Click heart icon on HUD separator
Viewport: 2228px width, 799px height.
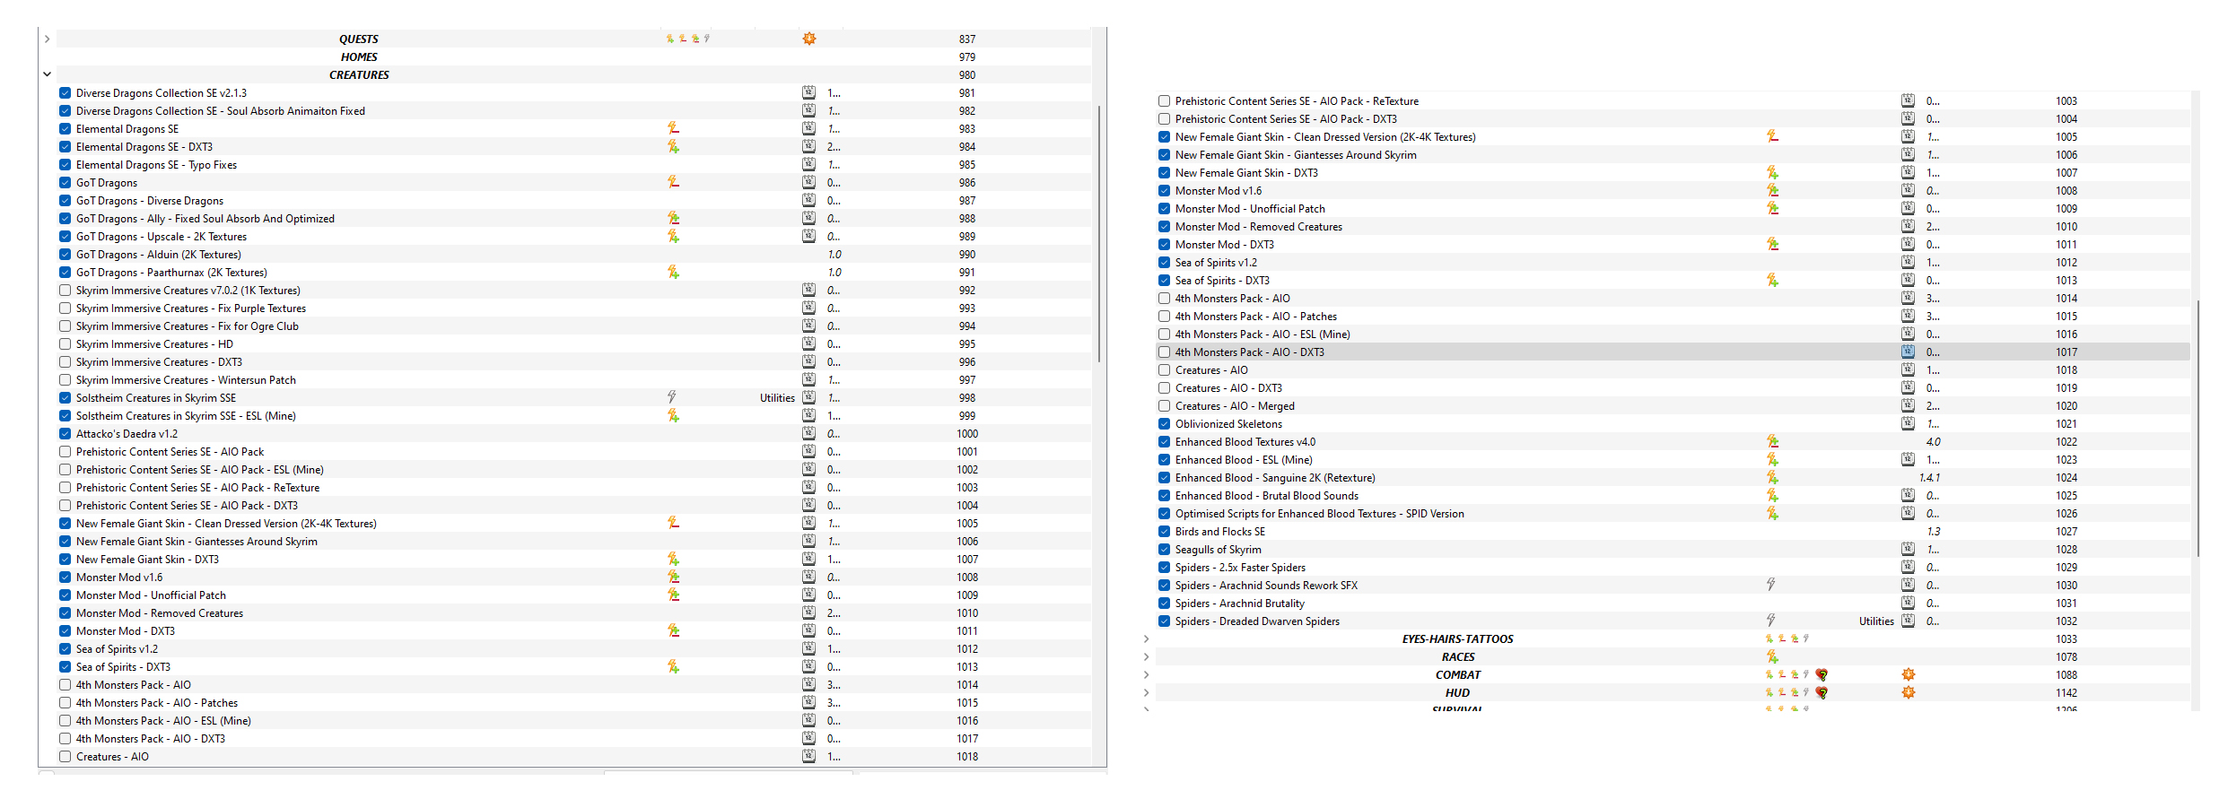point(1822,692)
